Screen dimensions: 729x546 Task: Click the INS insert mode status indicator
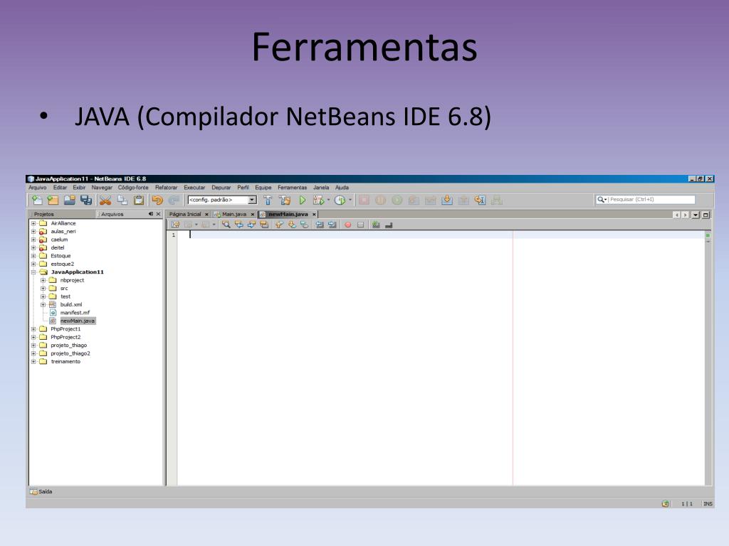pyautogui.click(x=708, y=504)
